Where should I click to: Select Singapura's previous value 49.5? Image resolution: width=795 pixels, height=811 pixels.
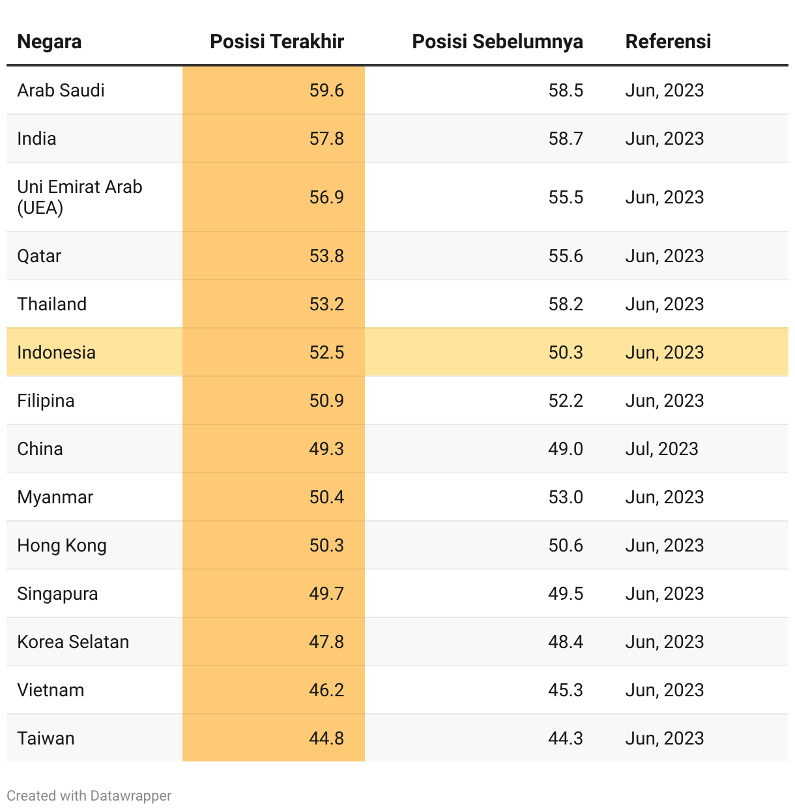[x=566, y=594]
